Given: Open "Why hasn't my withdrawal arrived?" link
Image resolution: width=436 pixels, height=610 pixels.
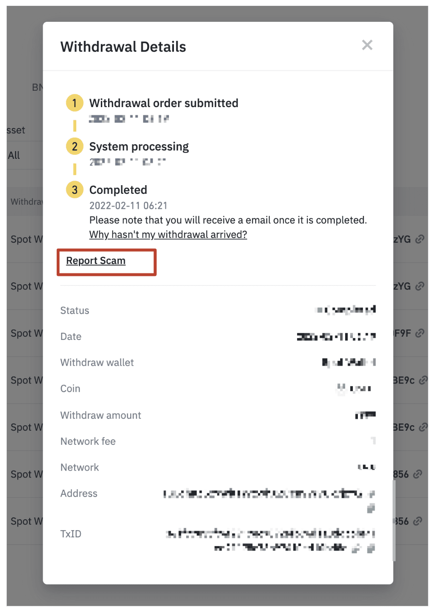Looking at the screenshot, I should pos(168,235).
